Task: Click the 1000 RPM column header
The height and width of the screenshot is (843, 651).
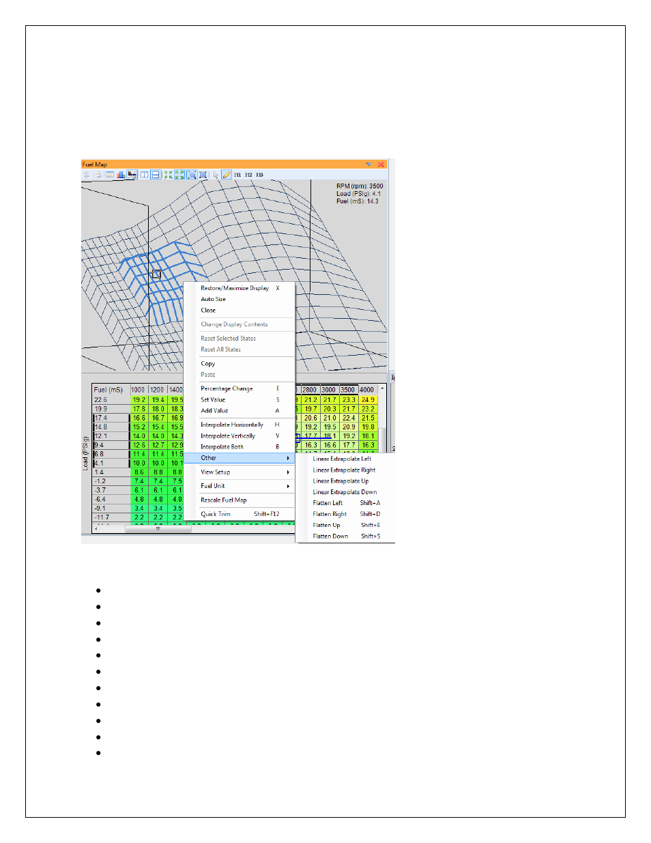Action: (139, 390)
